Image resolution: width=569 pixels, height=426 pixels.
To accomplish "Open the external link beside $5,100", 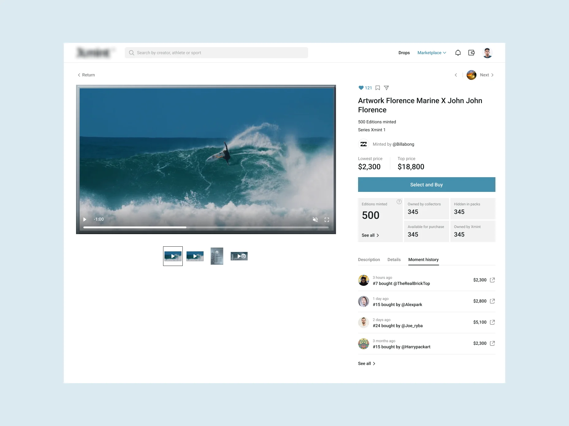I will 492,322.
